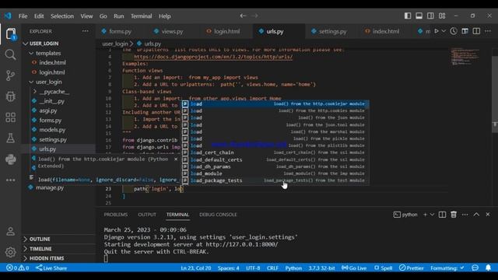Viewport: 498px width, 280px height.
Task: Switch to PROBLEMS panel tab
Action: (116, 215)
